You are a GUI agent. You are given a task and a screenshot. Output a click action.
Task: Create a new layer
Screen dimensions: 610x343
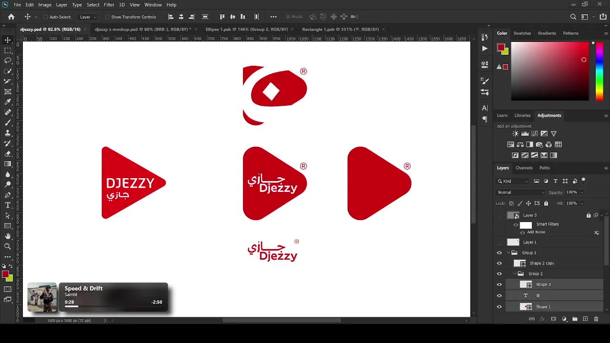point(585,319)
